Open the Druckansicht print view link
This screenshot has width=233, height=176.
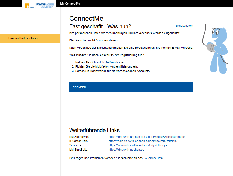tap(184, 26)
